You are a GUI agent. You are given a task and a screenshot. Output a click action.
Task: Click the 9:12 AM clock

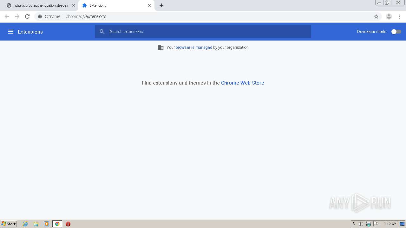[x=390, y=224]
